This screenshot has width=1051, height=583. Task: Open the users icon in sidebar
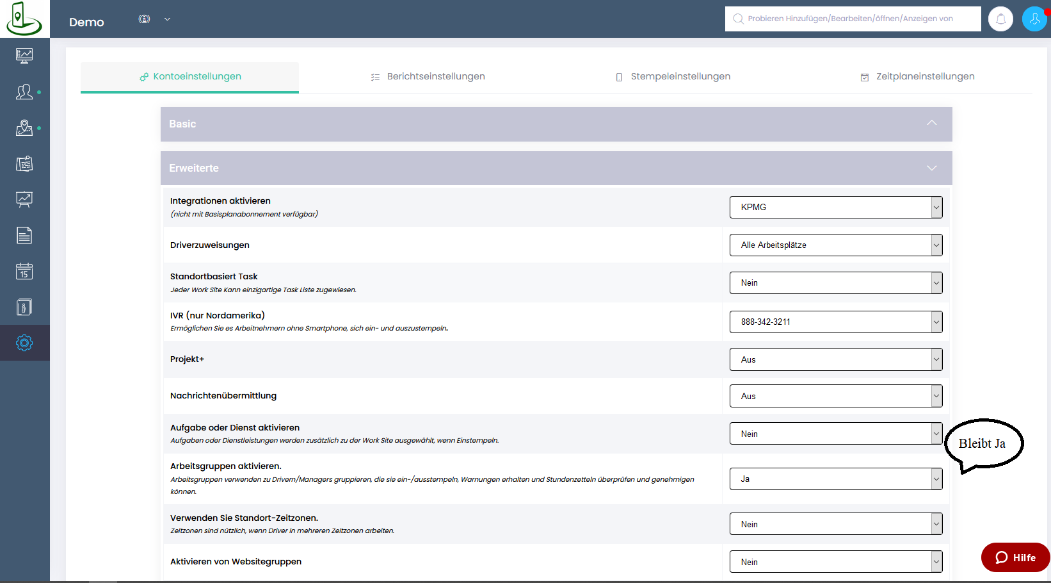[x=24, y=92]
